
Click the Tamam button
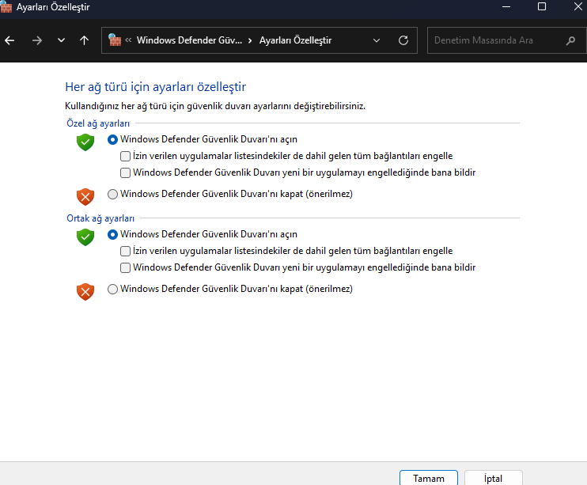click(429, 478)
